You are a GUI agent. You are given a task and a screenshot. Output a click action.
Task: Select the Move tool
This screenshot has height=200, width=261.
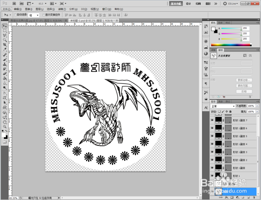(x=5, y=26)
